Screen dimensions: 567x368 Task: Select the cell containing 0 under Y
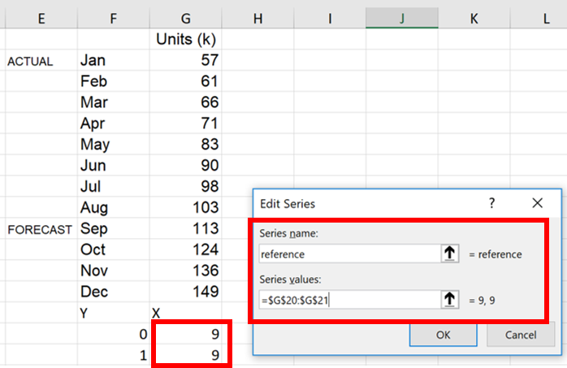tap(113, 334)
